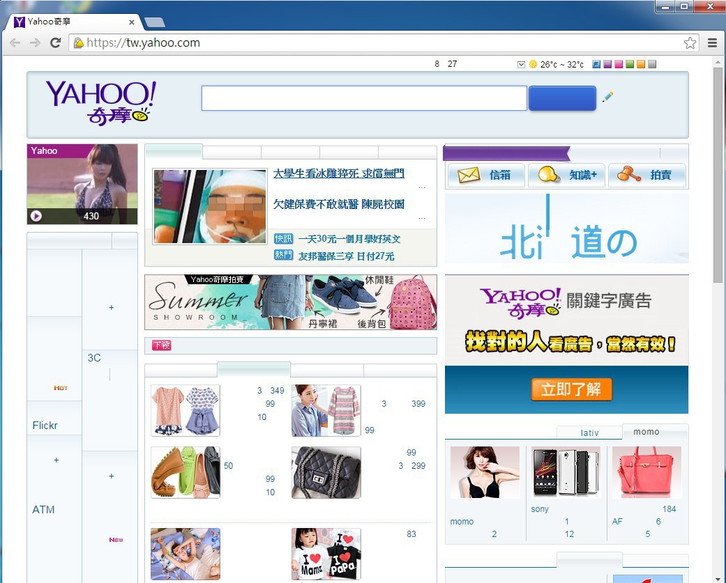Image resolution: width=726 pixels, height=583 pixels.
Task: Play the Yahoo video with the play icon
Action: click(36, 216)
